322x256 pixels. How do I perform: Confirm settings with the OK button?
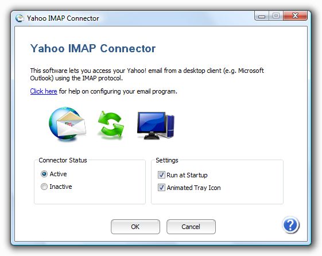[x=135, y=227]
